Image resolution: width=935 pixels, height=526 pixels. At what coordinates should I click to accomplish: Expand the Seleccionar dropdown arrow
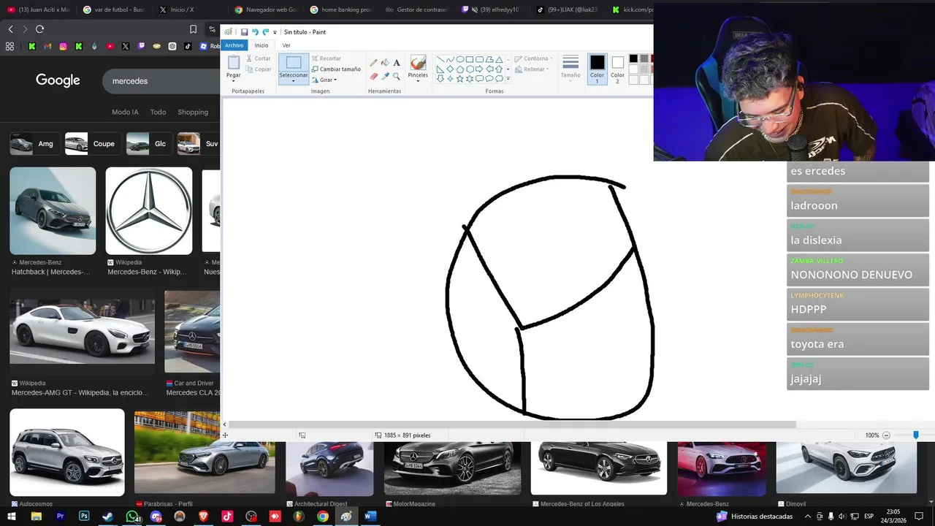293,80
